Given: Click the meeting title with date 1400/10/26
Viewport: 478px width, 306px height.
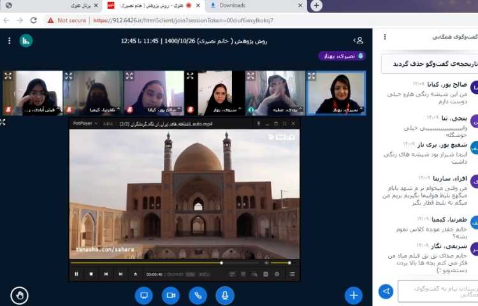Looking at the screenshot, I should [x=194, y=41].
